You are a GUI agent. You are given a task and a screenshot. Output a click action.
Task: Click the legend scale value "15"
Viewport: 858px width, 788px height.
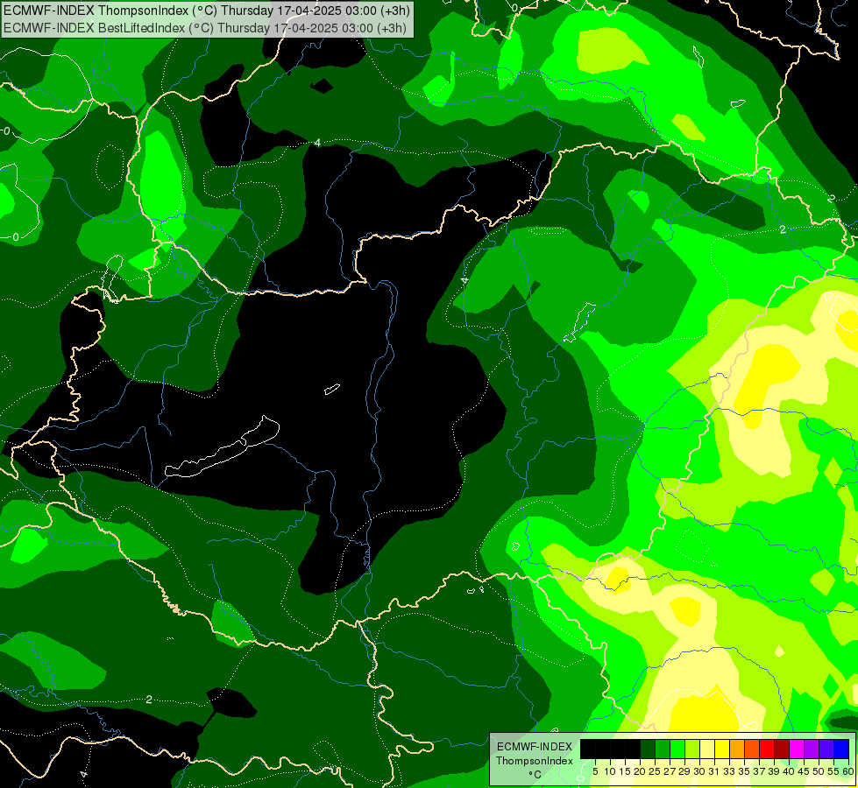(625, 771)
